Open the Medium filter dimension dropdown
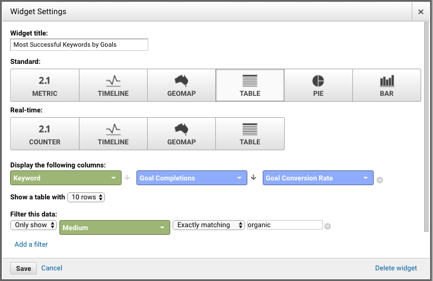 point(114,228)
